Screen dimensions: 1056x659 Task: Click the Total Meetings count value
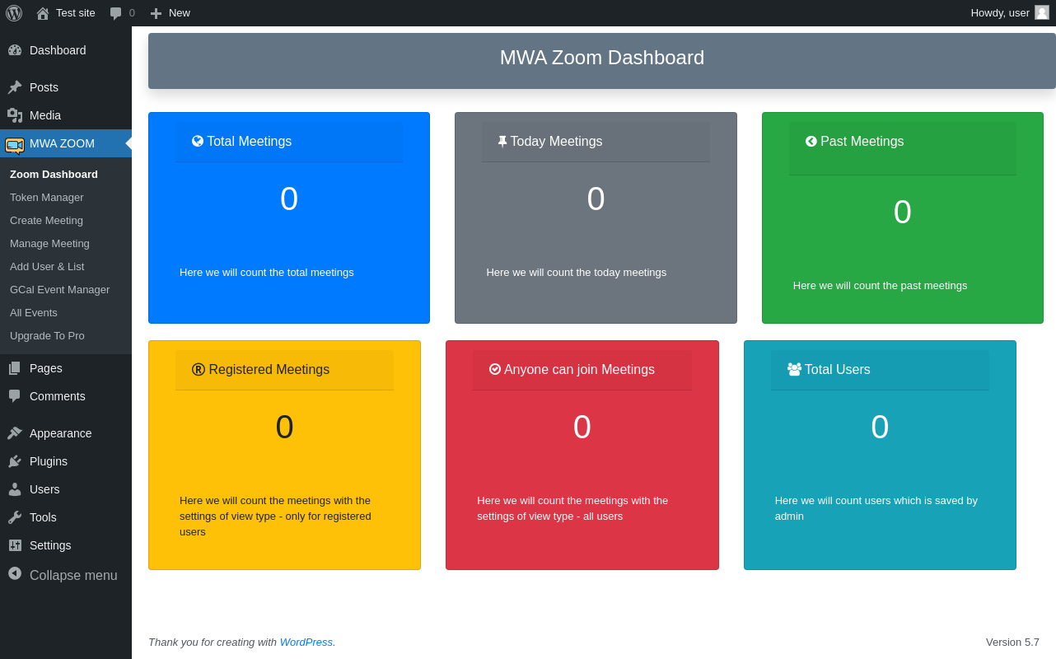[289, 199]
